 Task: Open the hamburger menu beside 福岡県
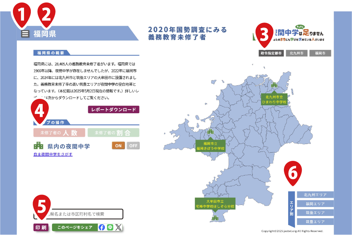25,34
